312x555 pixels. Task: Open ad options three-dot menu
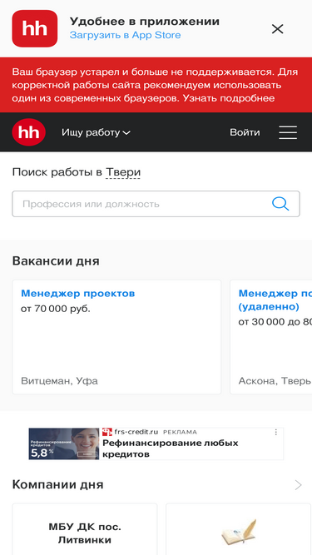[276, 432]
